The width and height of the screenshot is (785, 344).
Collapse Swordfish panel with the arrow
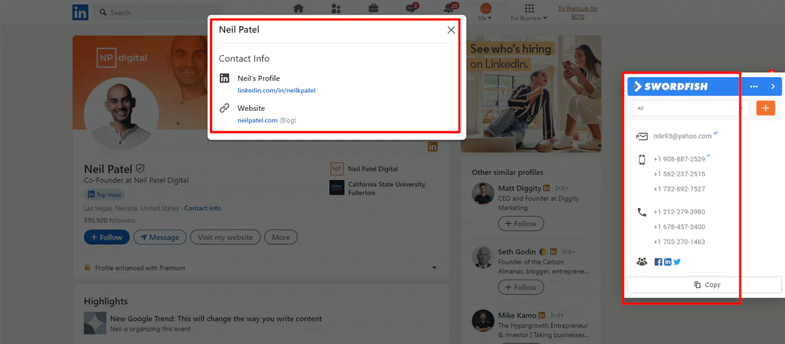coord(773,87)
